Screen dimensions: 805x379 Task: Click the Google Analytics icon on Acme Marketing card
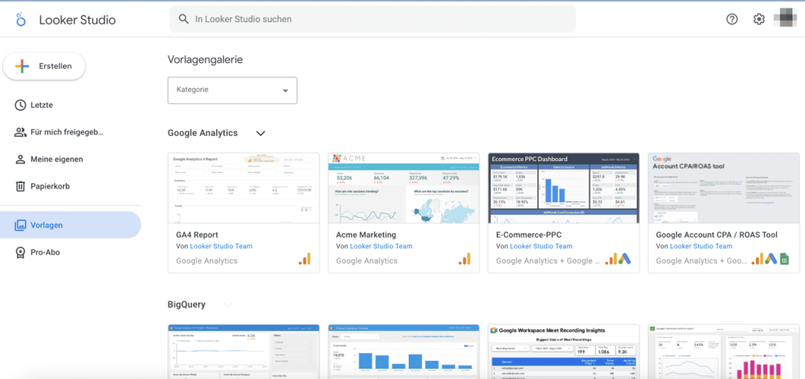click(x=465, y=259)
